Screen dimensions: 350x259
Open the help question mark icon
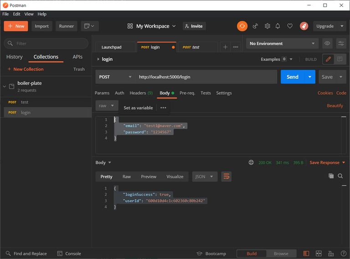tap(344, 254)
